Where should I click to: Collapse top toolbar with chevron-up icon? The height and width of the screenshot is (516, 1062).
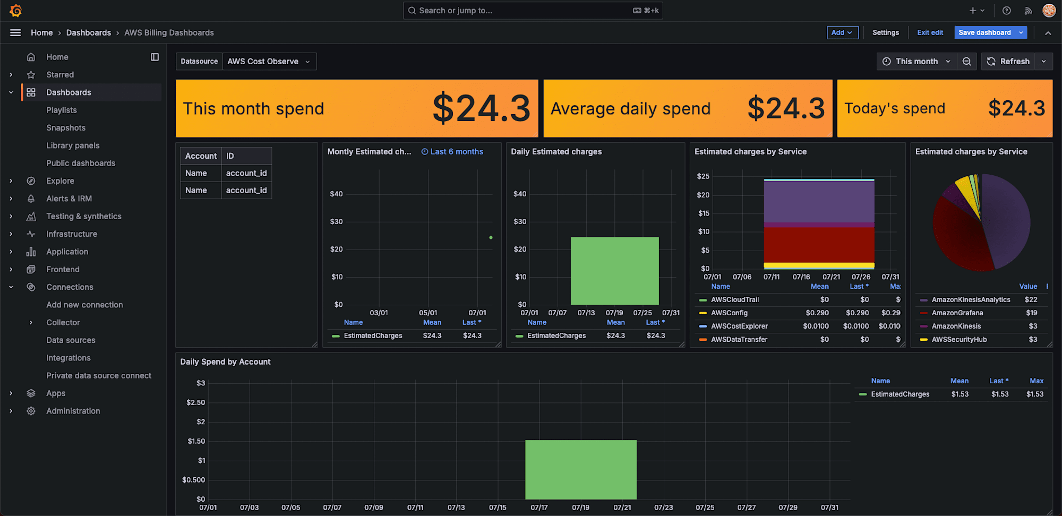click(x=1048, y=33)
